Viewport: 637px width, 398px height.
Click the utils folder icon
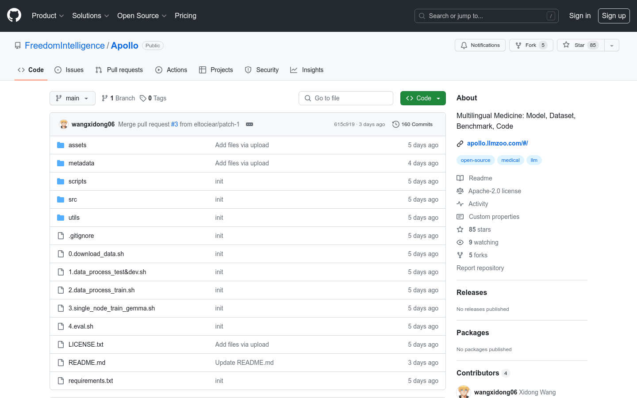pos(61,218)
